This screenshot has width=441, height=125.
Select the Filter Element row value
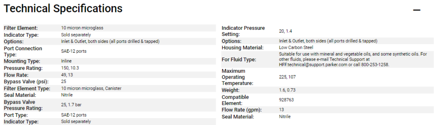[82, 28]
